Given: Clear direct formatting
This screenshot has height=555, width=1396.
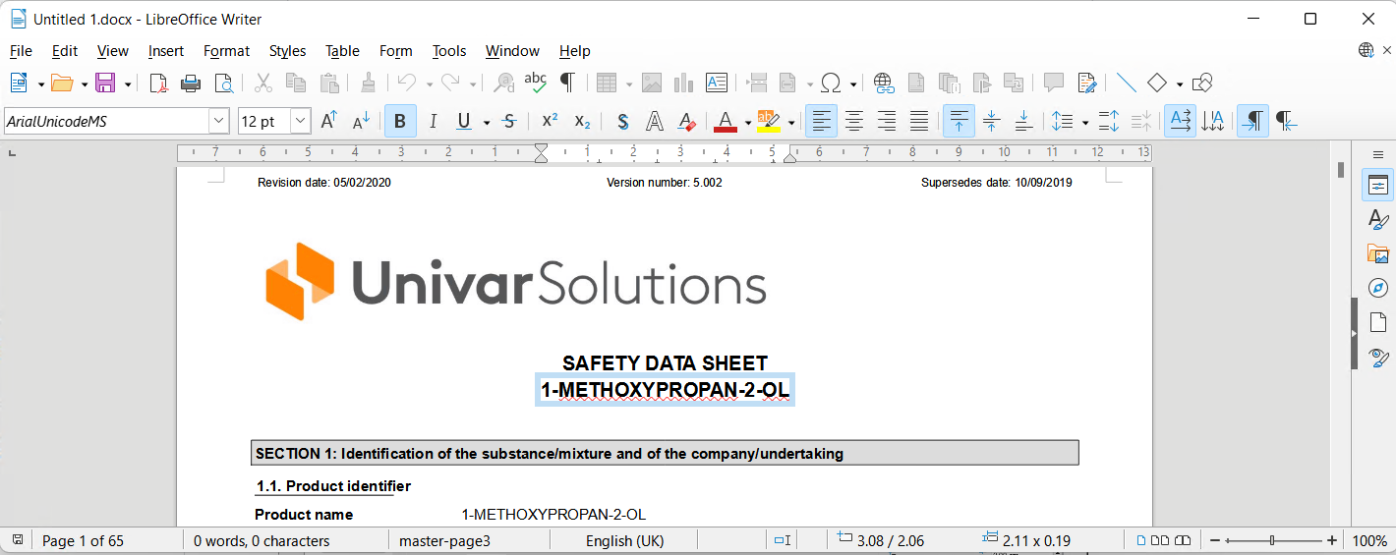Looking at the screenshot, I should [686, 121].
